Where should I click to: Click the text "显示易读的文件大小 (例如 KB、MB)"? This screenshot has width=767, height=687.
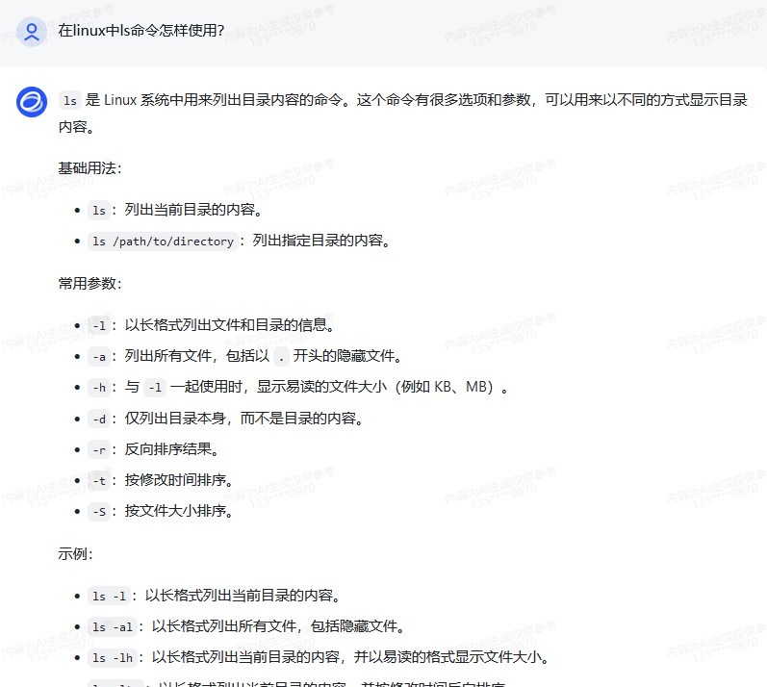pyautogui.click(x=375, y=387)
